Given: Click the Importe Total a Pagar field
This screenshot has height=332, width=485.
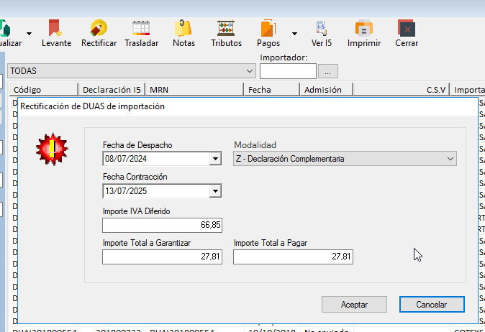Looking at the screenshot, I should tap(293, 257).
